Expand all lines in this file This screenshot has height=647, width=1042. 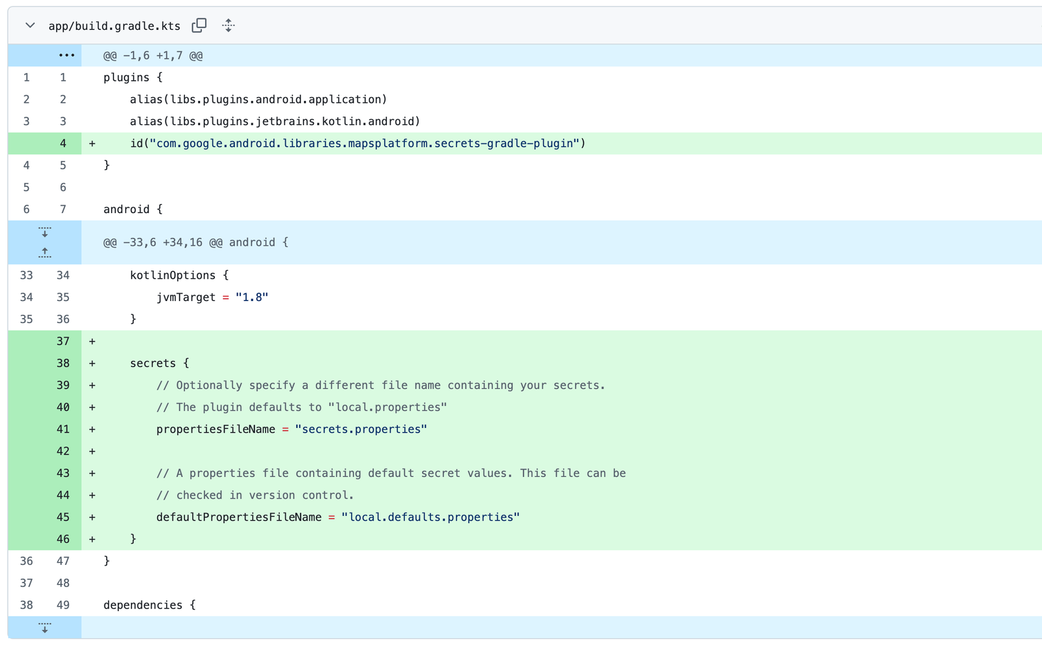[228, 25]
